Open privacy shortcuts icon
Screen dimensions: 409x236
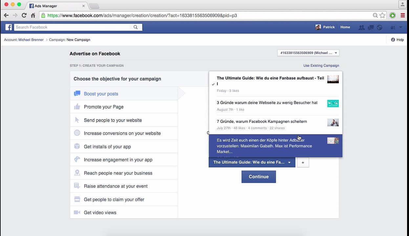point(393,28)
